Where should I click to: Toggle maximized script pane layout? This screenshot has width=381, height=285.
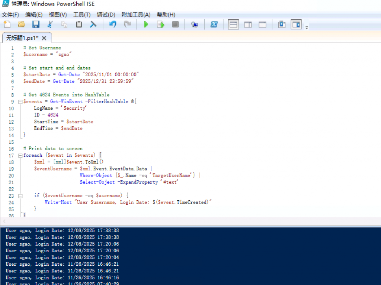coord(262,25)
